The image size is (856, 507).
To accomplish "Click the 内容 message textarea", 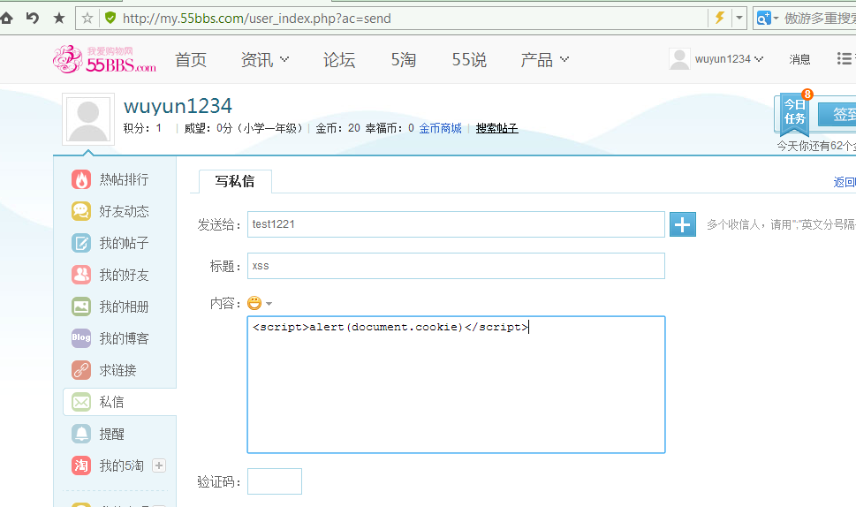I will 456,384.
